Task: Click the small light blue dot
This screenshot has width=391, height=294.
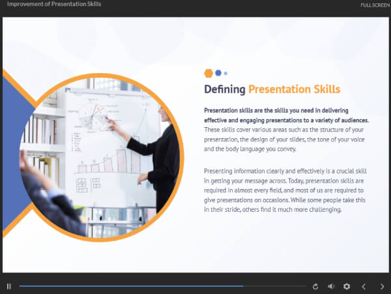Action: pos(225,73)
